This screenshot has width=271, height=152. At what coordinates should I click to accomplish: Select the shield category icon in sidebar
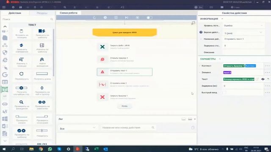(5, 52)
